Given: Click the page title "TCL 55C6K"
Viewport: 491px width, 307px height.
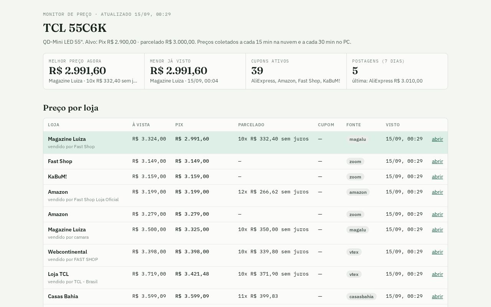Looking at the screenshot, I should pyautogui.click(x=75, y=28).
